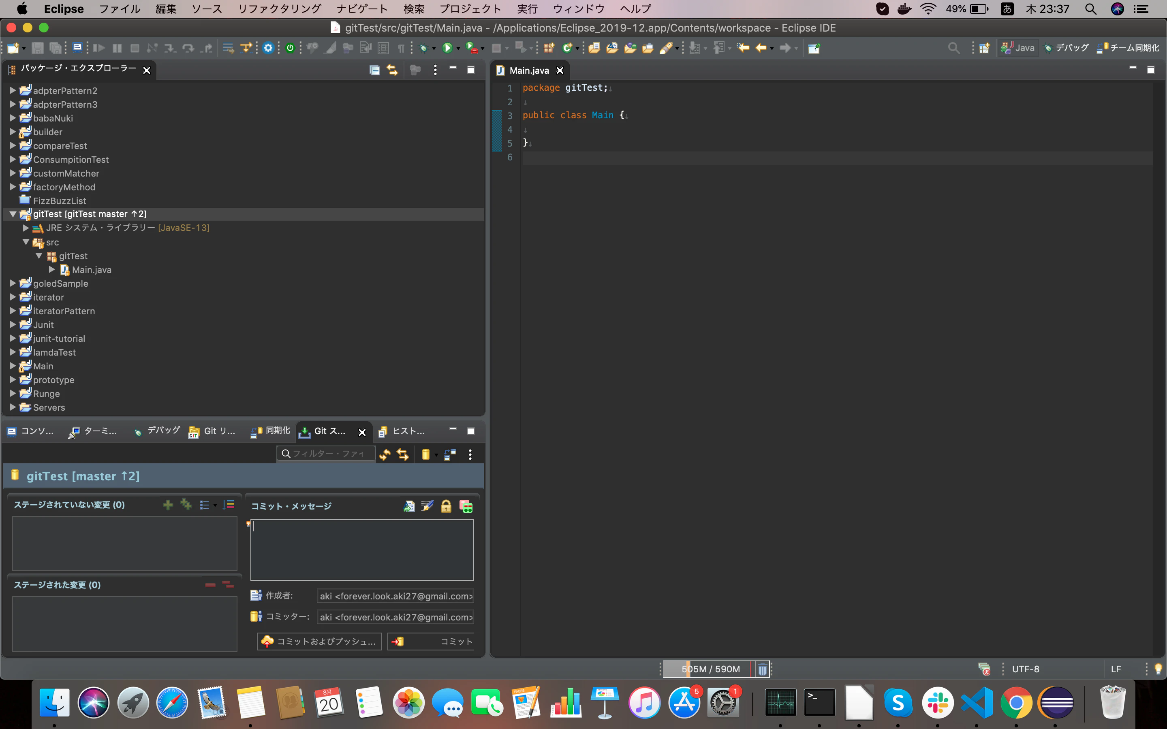Screen dimensions: 1167x729
Task: Refresh the Git Staging view
Action: (385, 454)
